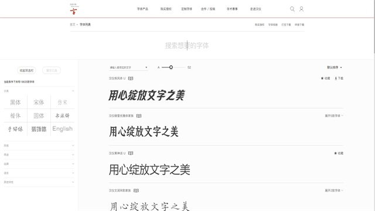Favorite the first font with star 收藏
The width and height of the screenshot is (375, 211).
coord(325,78)
